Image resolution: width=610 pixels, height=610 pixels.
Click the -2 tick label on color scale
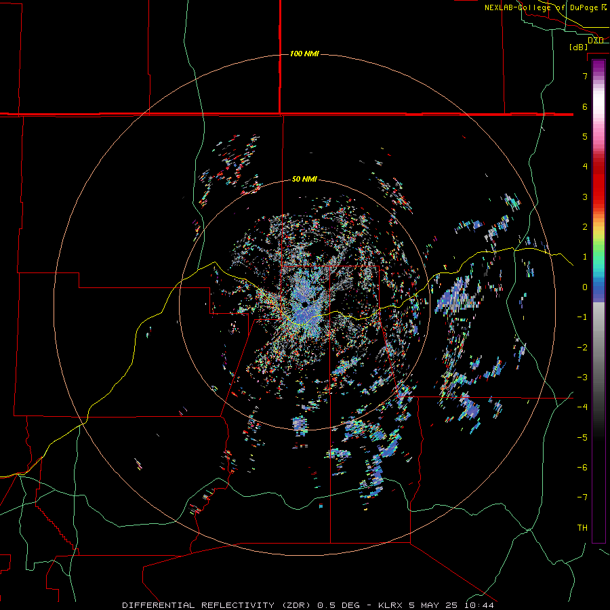point(582,348)
